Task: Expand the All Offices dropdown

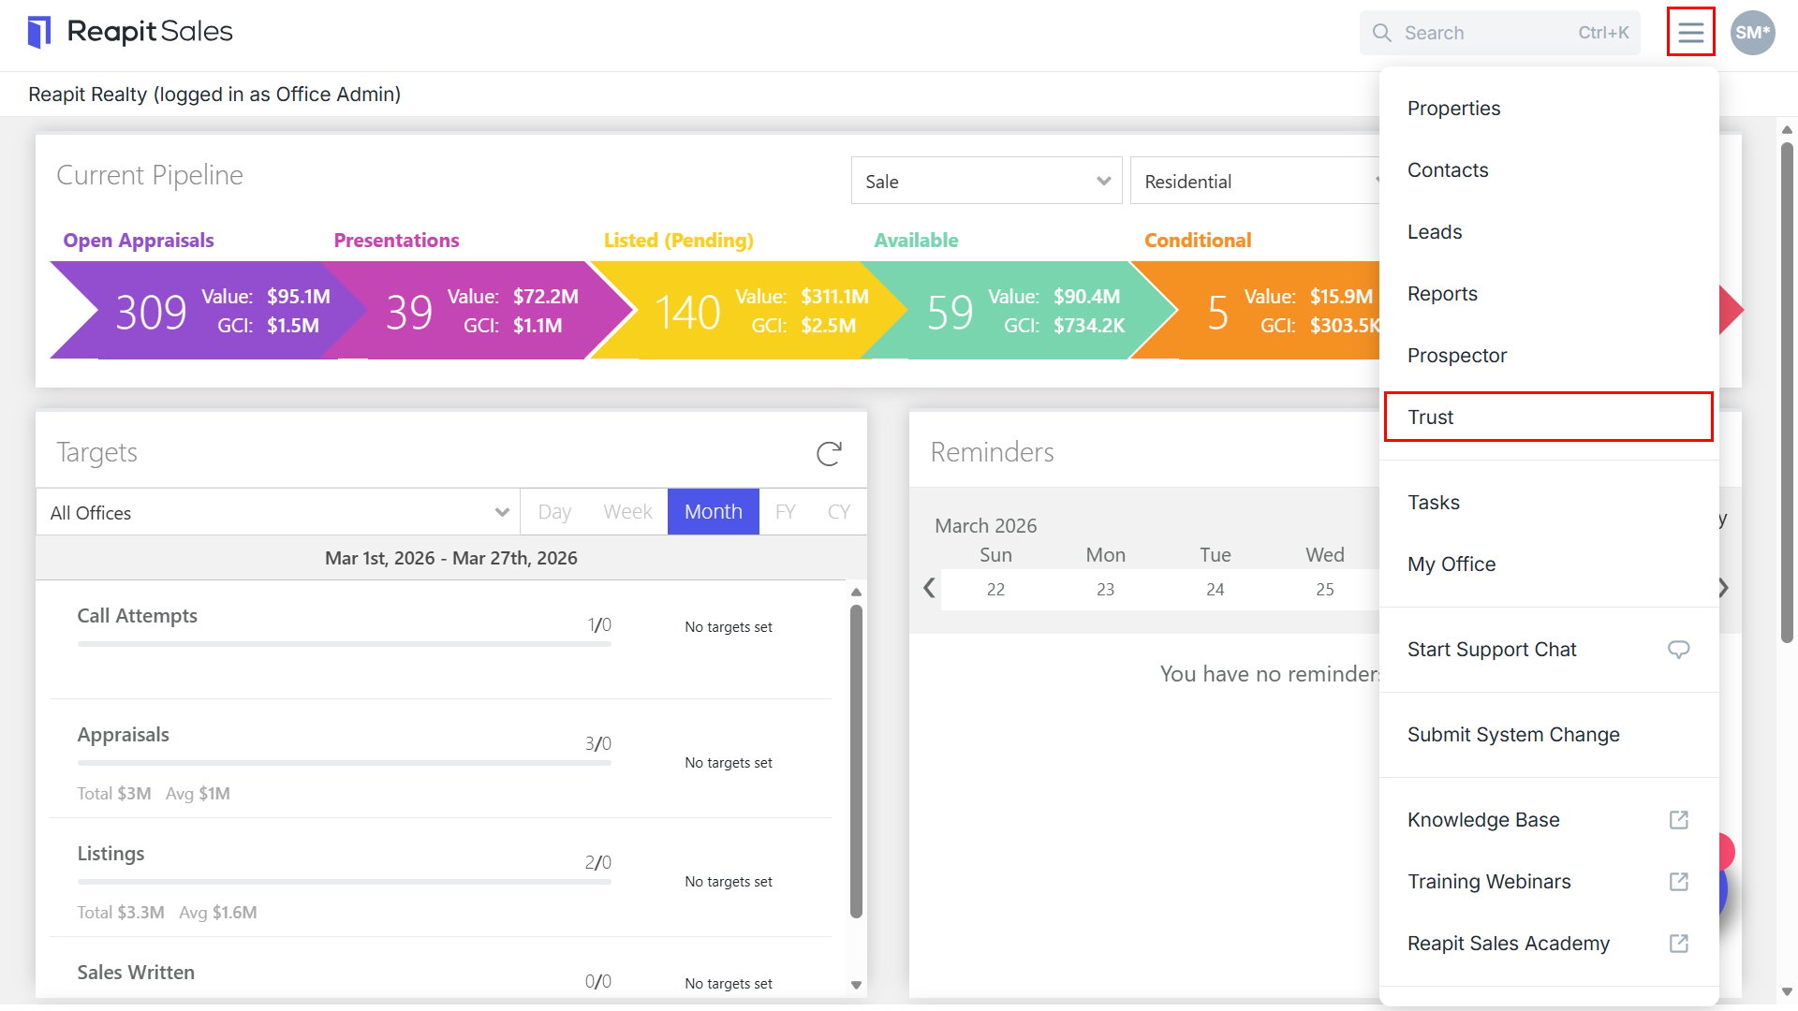Action: pos(278,512)
